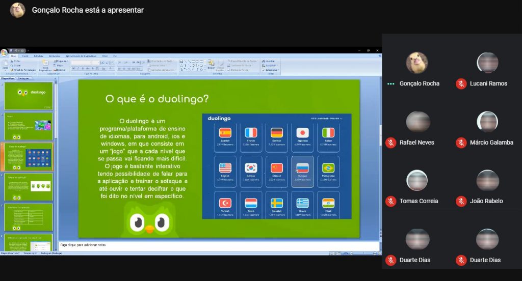Click Gonçalo Rocha's avatar in the participant grid
522x281 pixels.
pos(416,63)
